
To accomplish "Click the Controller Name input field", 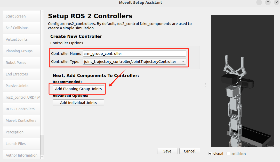I will 134,54.
